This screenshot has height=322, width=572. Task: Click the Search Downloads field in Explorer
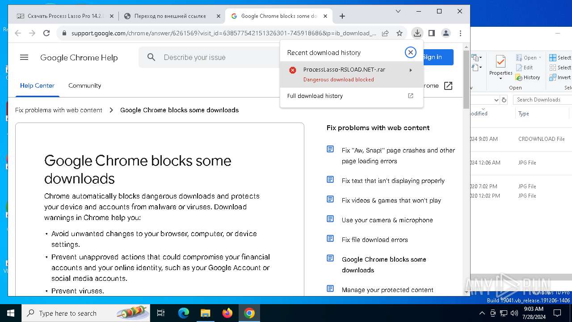pyautogui.click(x=543, y=100)
